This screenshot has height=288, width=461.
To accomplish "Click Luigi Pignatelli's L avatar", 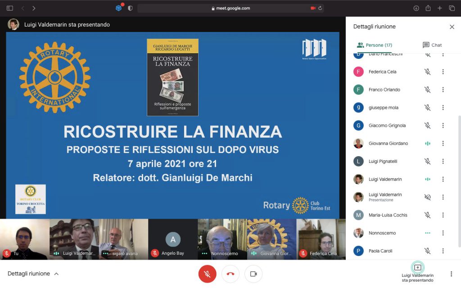I will pyautogui.click(x=358, y=162).
